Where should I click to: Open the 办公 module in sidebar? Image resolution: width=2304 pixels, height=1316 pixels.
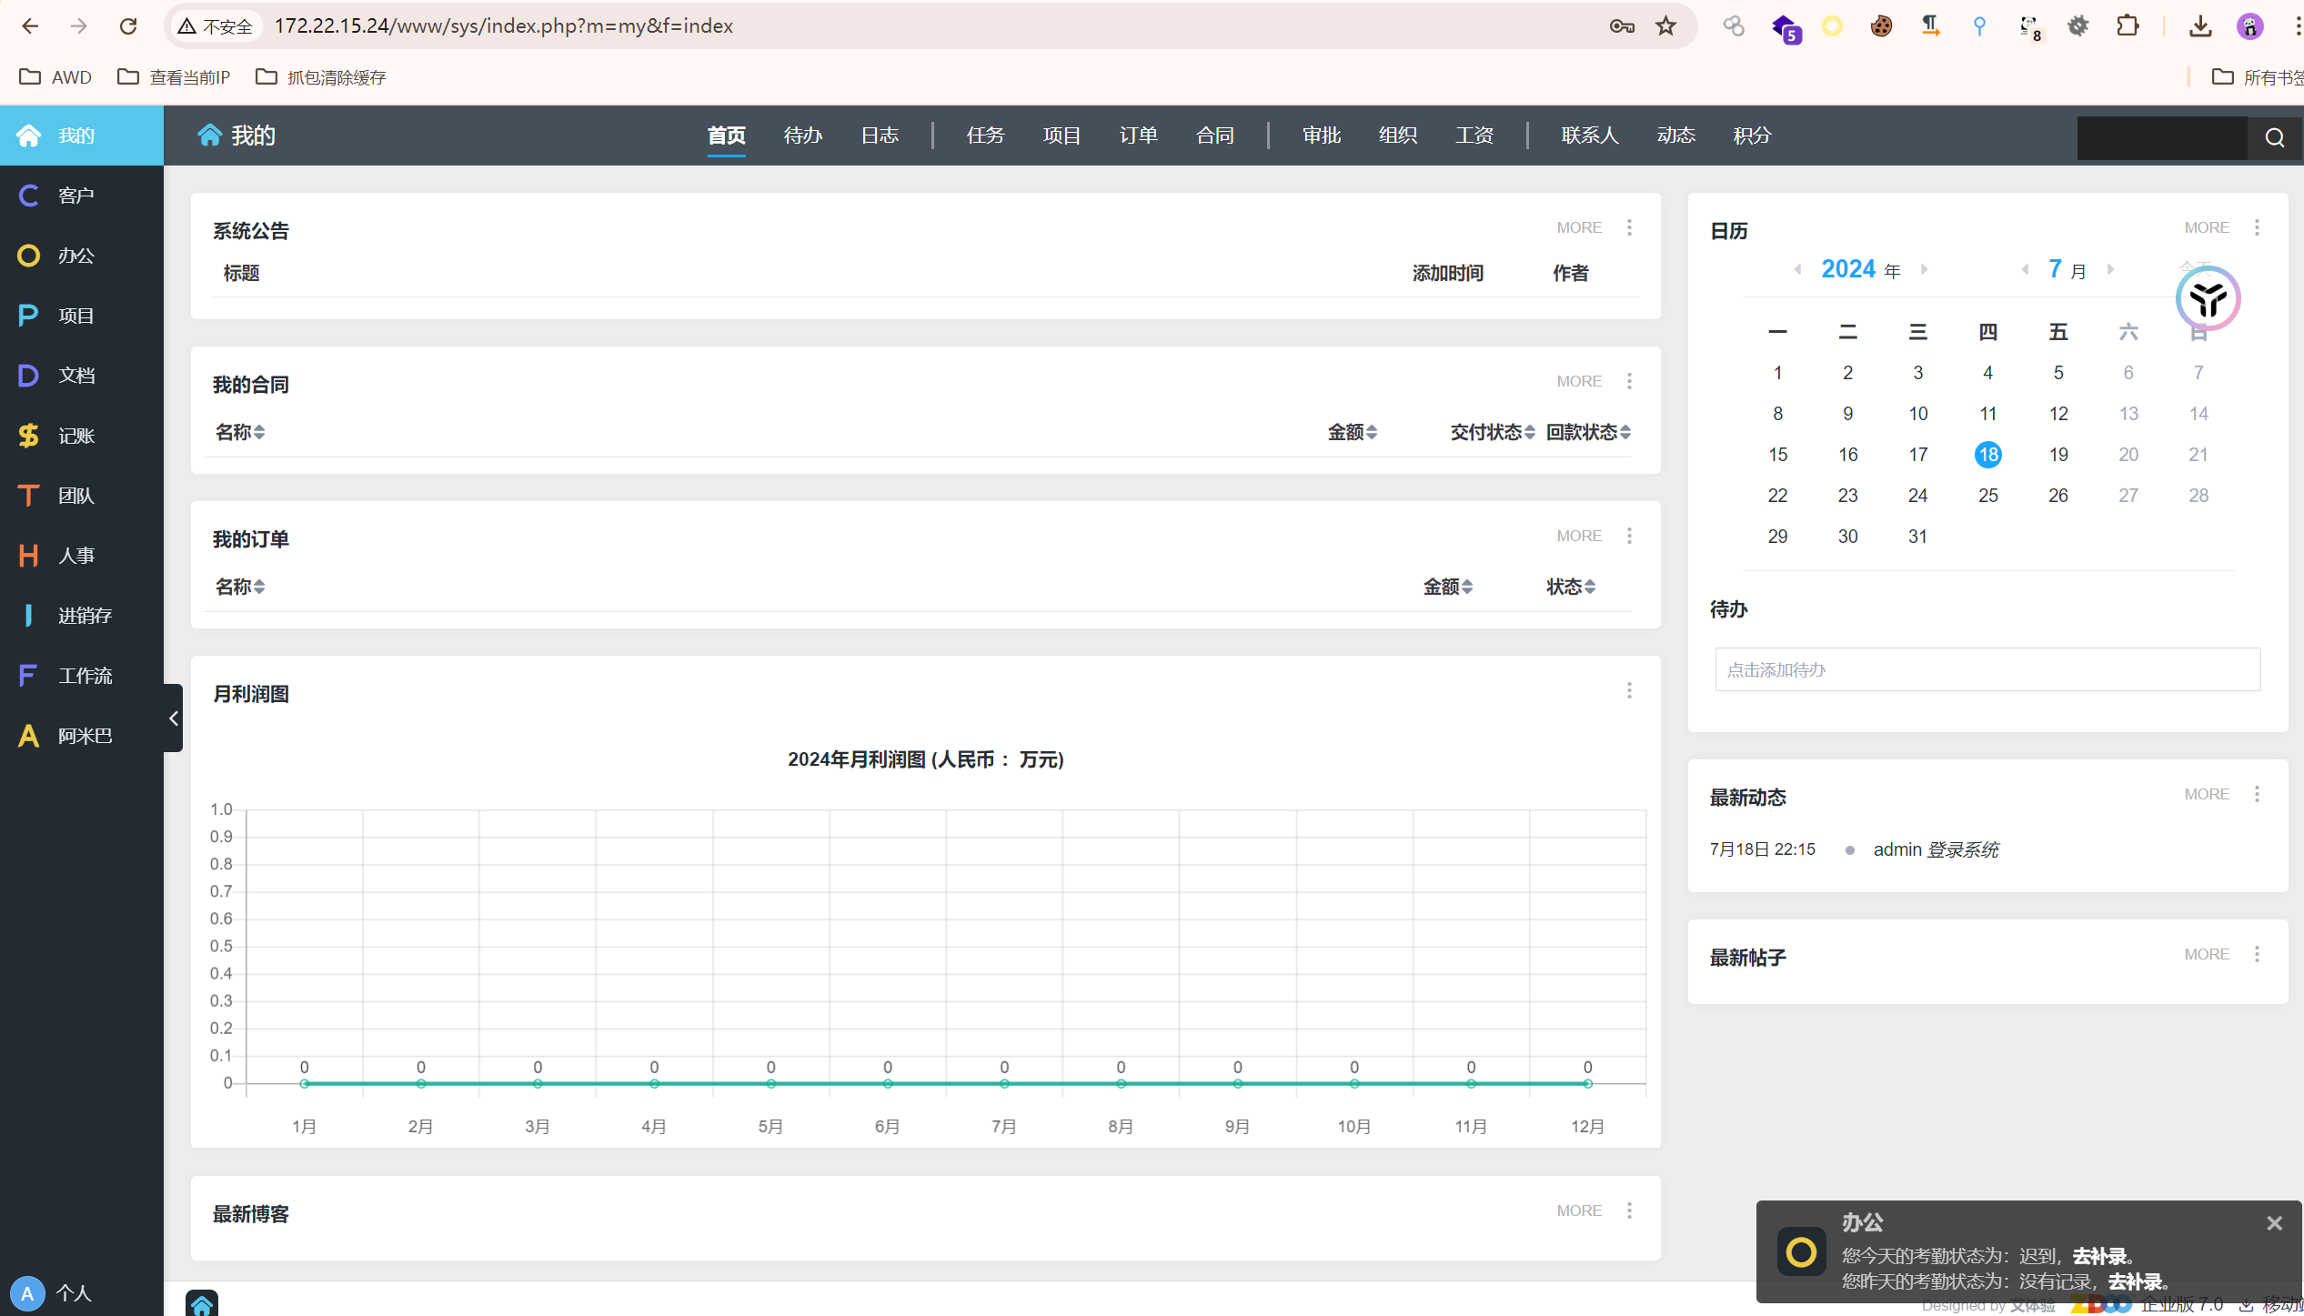[81, 256]
